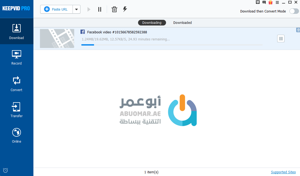300x176 pixels.
Task: Open the feedback chat bubble icon
Action: click(264, 2)
